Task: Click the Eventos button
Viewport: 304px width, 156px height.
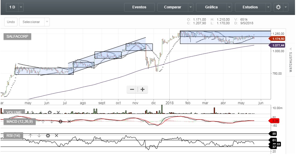Action: 139,7
